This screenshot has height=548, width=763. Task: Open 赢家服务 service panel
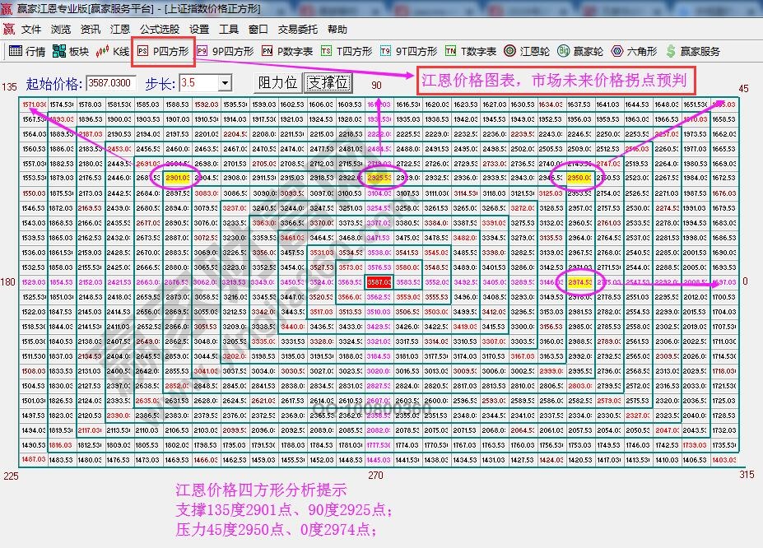click(x=698, y=51)
